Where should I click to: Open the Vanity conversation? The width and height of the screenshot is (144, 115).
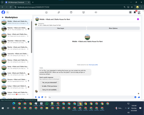15,68
